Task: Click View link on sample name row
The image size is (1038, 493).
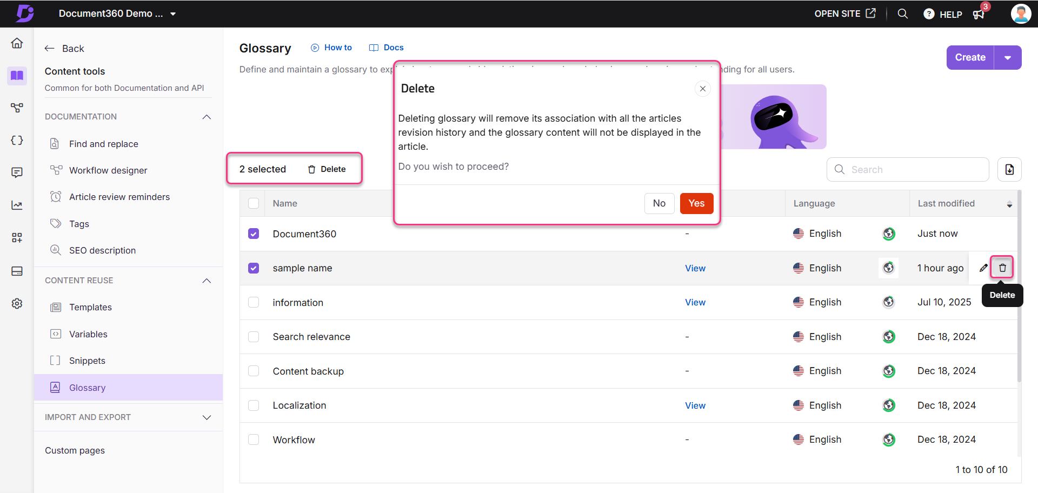Action: click(x=695, y=268)
